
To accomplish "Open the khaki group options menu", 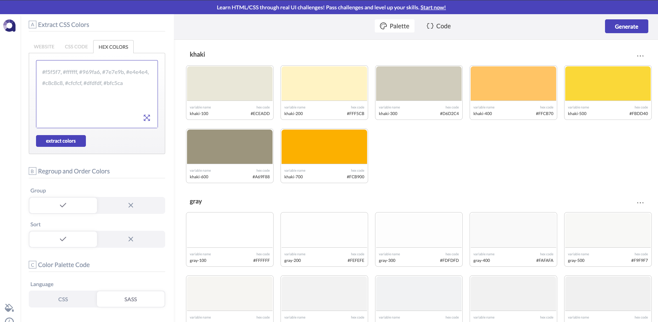I will click(x=640, y=56).
